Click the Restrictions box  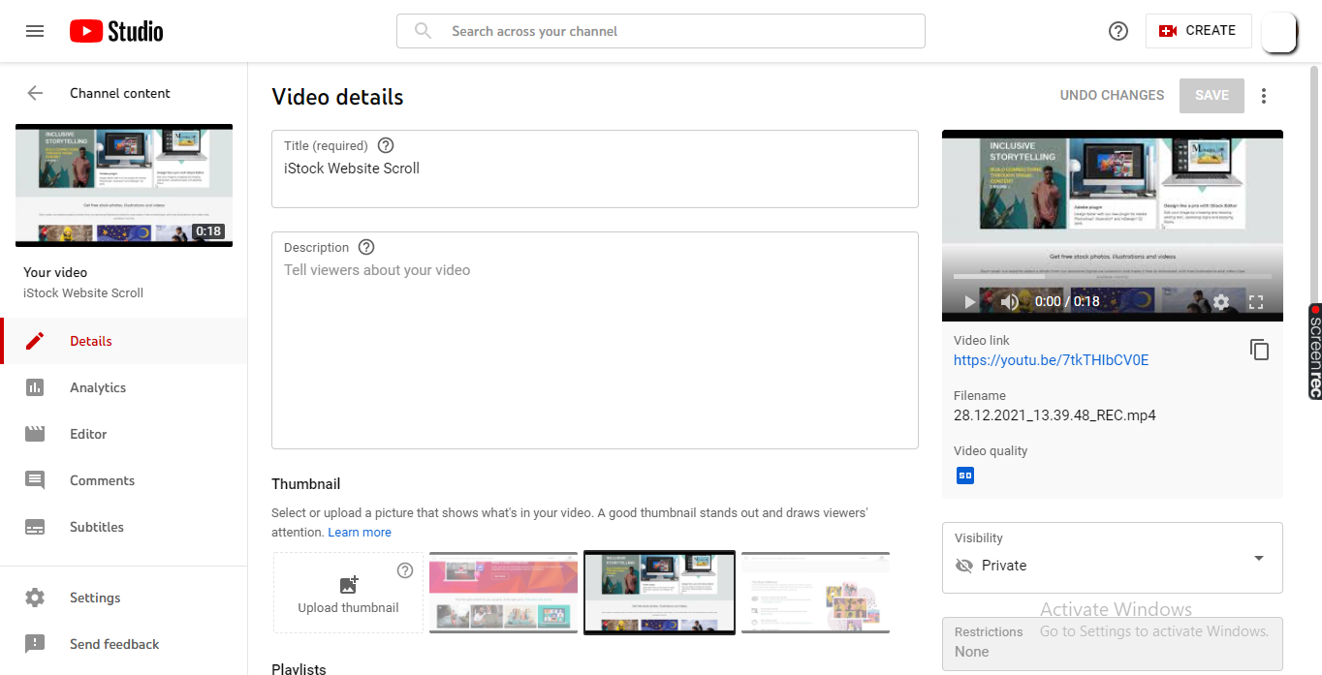pos(1113,644)
